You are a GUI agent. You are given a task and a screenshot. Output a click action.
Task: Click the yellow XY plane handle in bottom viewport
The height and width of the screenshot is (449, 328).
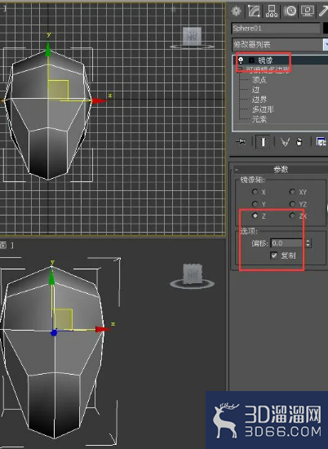(x=63, y=319)
